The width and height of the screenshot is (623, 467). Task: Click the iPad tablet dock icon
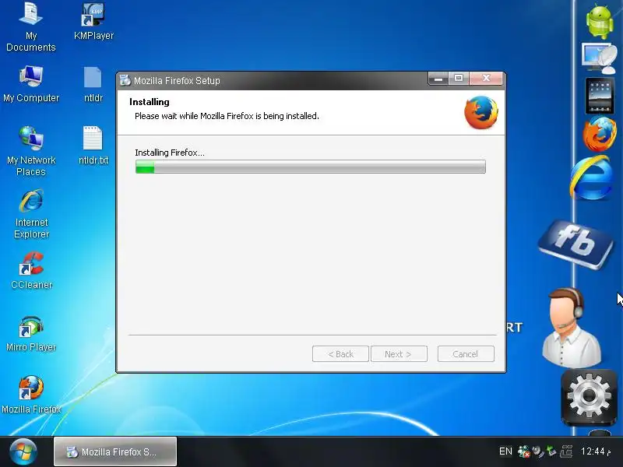click(x=600, y=96)
